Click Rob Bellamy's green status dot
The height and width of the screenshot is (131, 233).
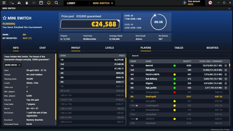point(175,79)
